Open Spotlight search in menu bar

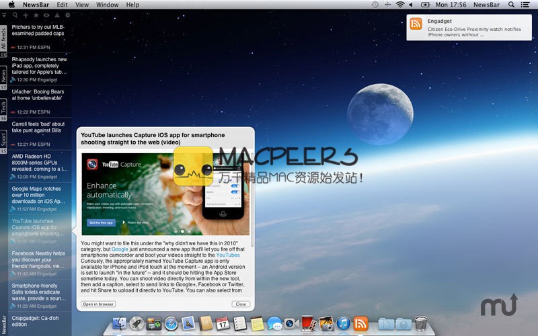point(511,5)
